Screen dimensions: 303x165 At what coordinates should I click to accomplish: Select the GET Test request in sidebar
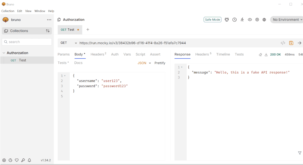27,60
